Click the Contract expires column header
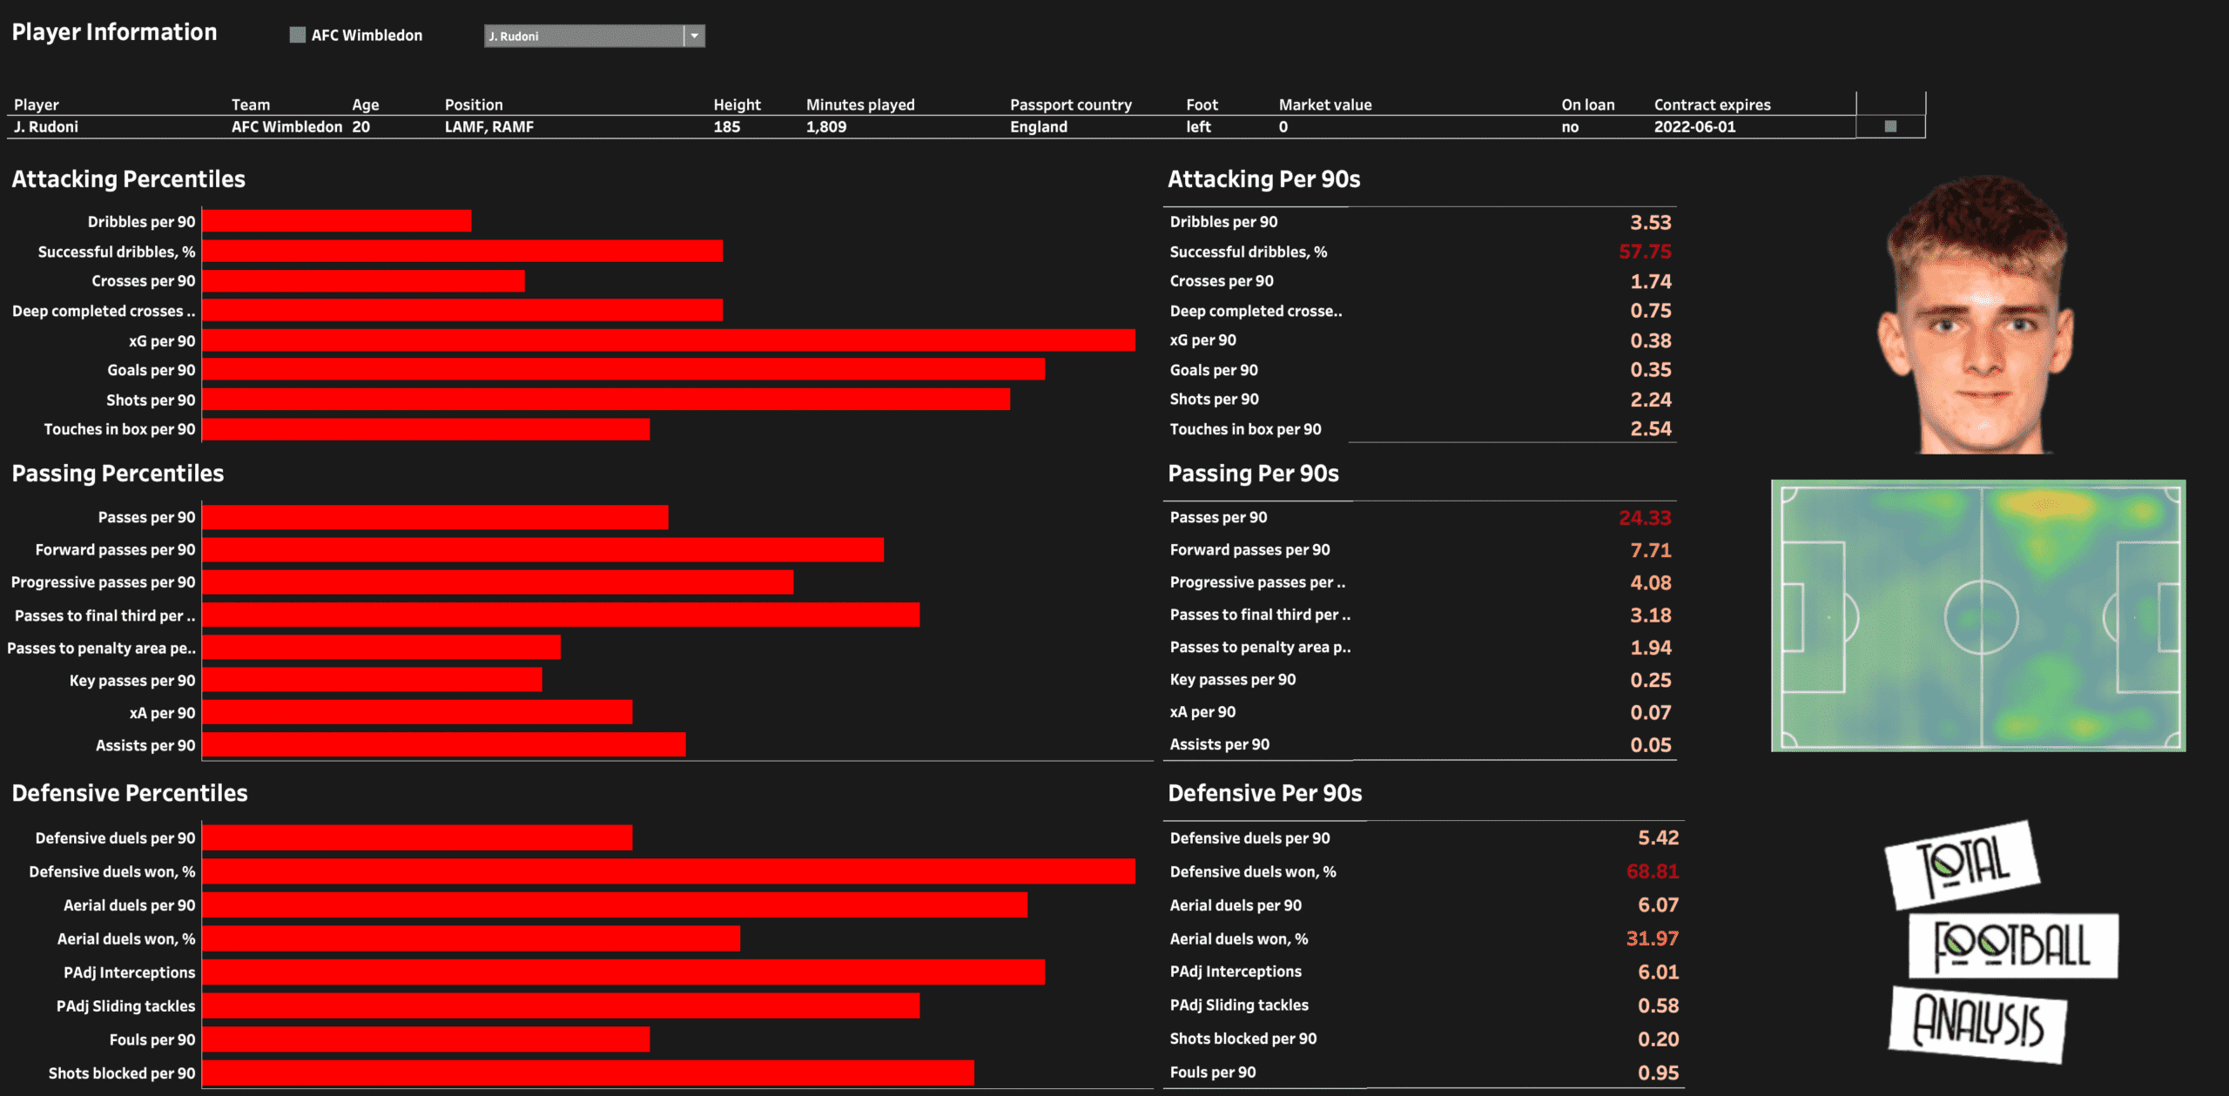 point(1712,104)
